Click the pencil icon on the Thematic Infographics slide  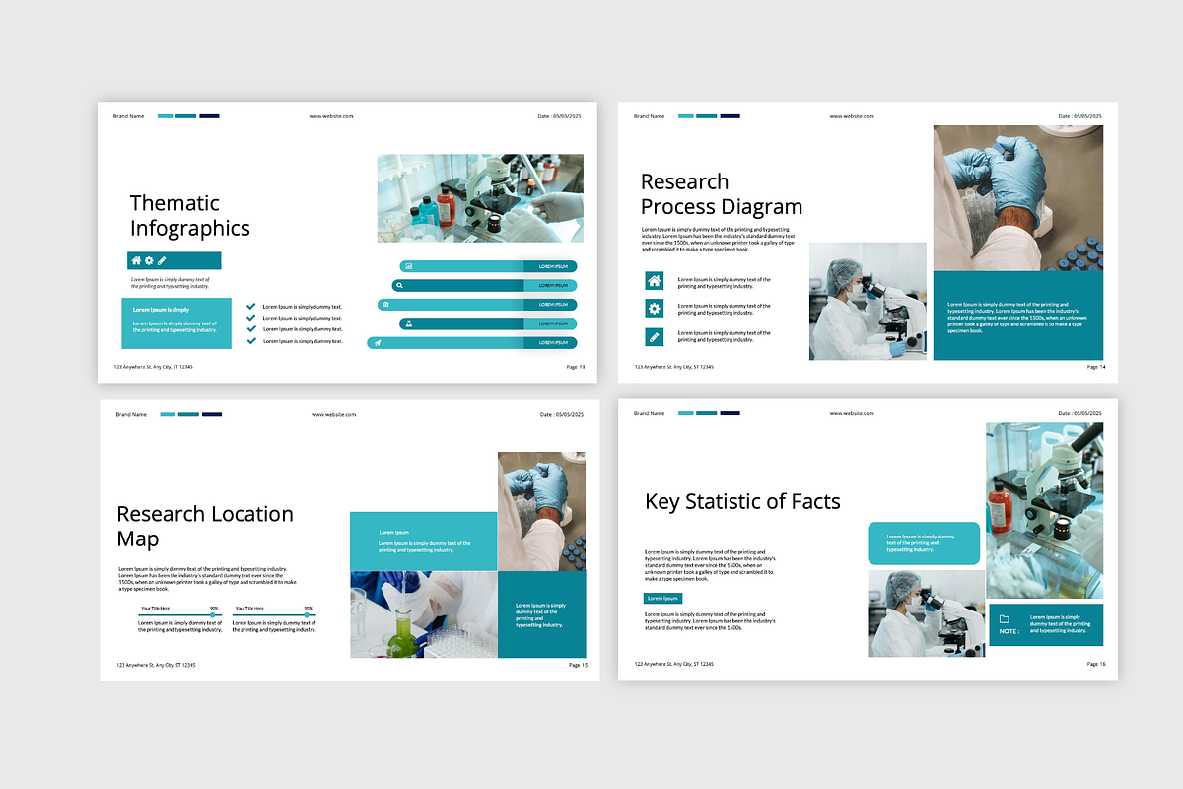pyautogui.click(x=162, y=260)
